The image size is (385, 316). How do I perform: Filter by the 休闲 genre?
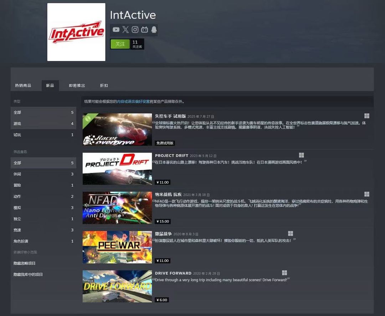point(43,174)
